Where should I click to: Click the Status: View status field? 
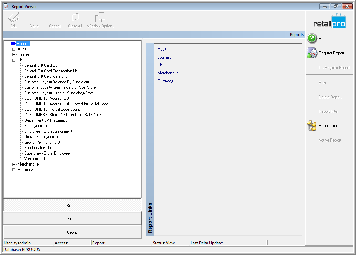[170, 243]
